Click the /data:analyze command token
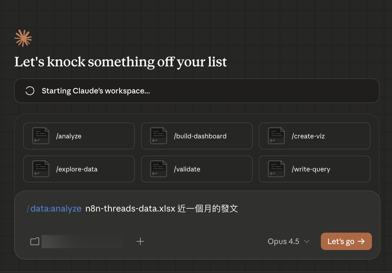The image size is (392, 273). 54,209
